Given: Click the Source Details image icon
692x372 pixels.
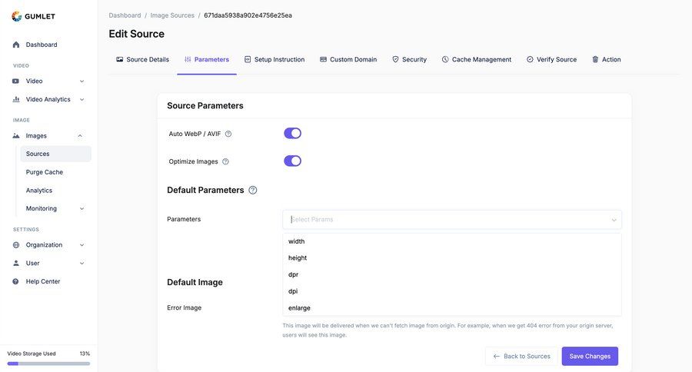Looking at the screenshot, I should tap(120, 59).
